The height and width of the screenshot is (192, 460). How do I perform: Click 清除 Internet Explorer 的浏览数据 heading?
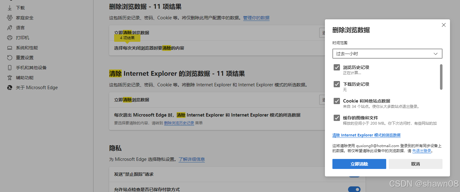[177, 74]
